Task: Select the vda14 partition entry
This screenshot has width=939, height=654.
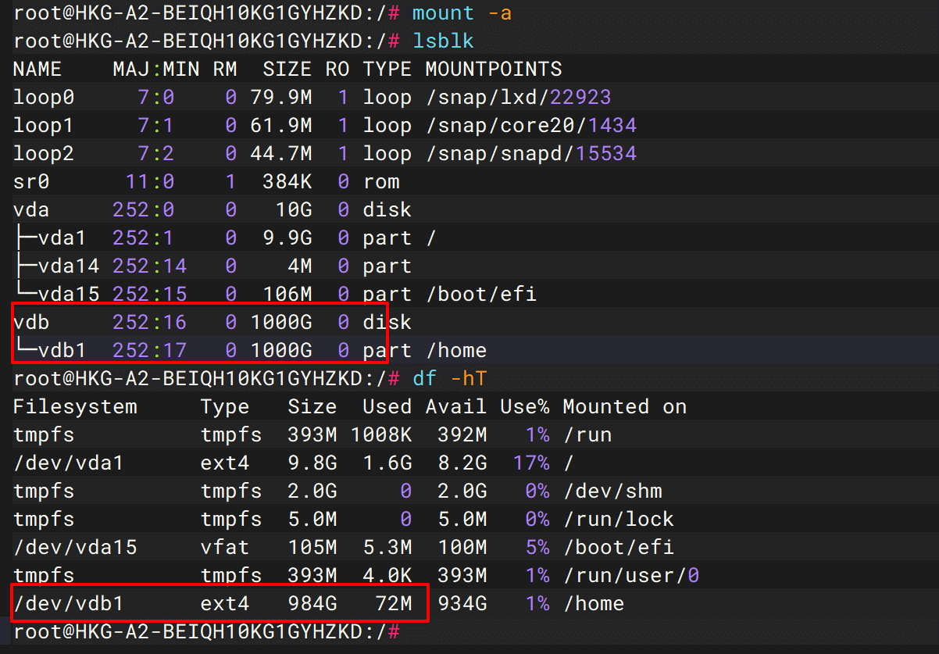Action: 68,266
